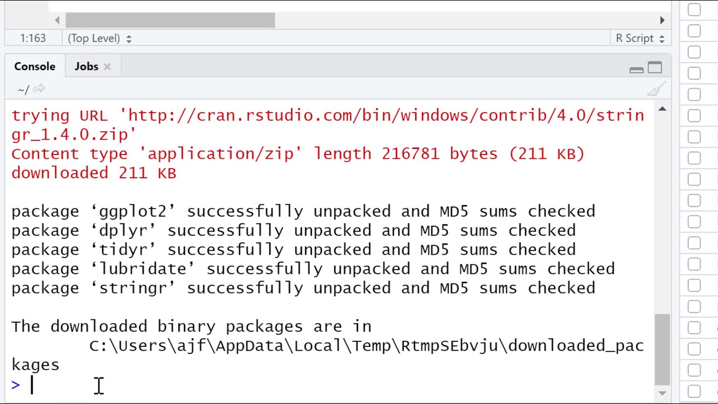Image resolution: width=718 pixels, height=404 pixels.
Task: Tick the topmost checkbox in the right panel
Action: pos(694,10)
